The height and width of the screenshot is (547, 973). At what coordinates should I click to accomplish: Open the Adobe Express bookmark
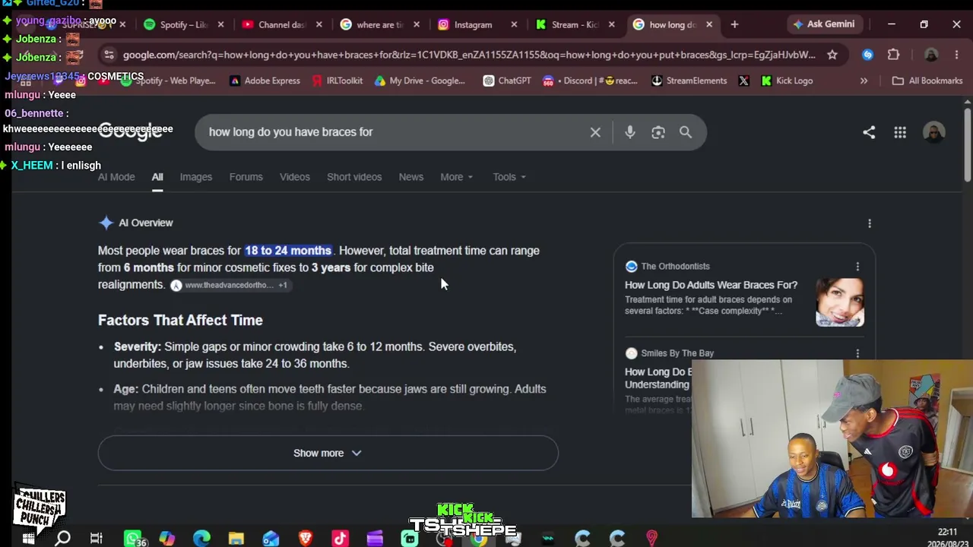[x=265, y=81]
